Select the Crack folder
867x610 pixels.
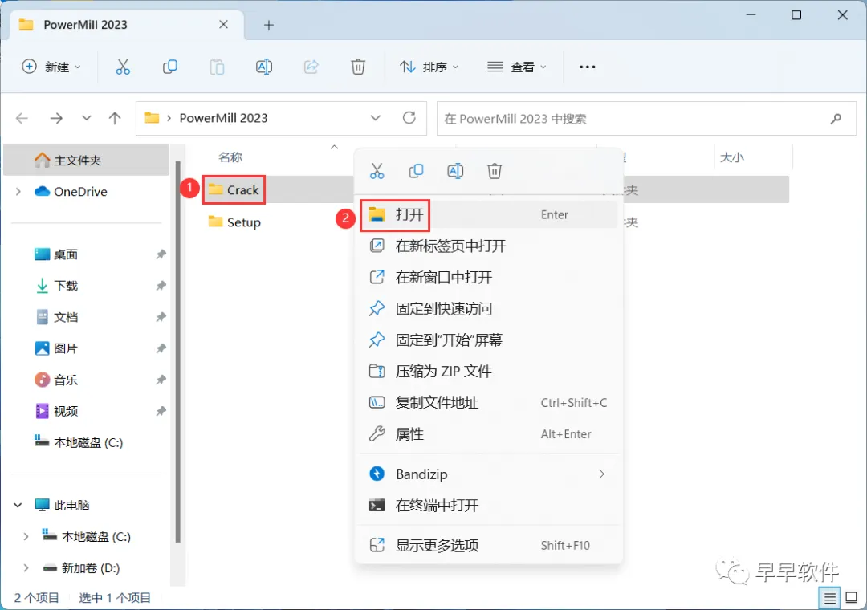pyautogui.click(x=234, y=189)
